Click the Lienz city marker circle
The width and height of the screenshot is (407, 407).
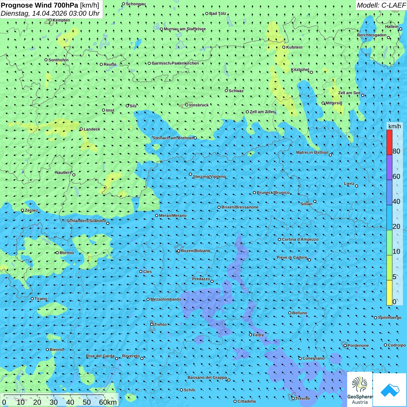coord(357,186)
